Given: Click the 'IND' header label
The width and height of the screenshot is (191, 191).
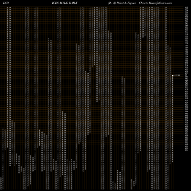Looking at the screenshot, I should tap(6, 3).
